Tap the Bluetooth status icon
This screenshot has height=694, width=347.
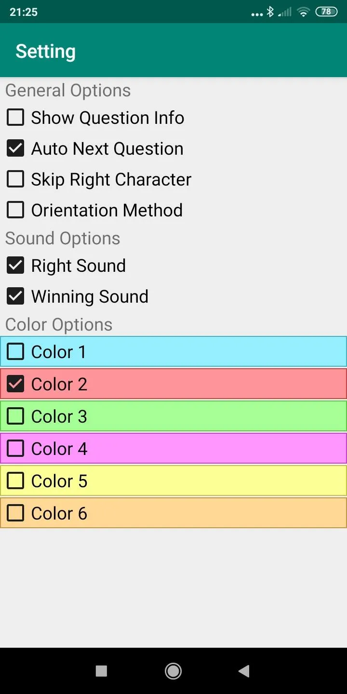[270, 12]
